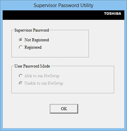Click the User Password Mode group label
This screenshot has width=127, height=131.
pos(32,66)
